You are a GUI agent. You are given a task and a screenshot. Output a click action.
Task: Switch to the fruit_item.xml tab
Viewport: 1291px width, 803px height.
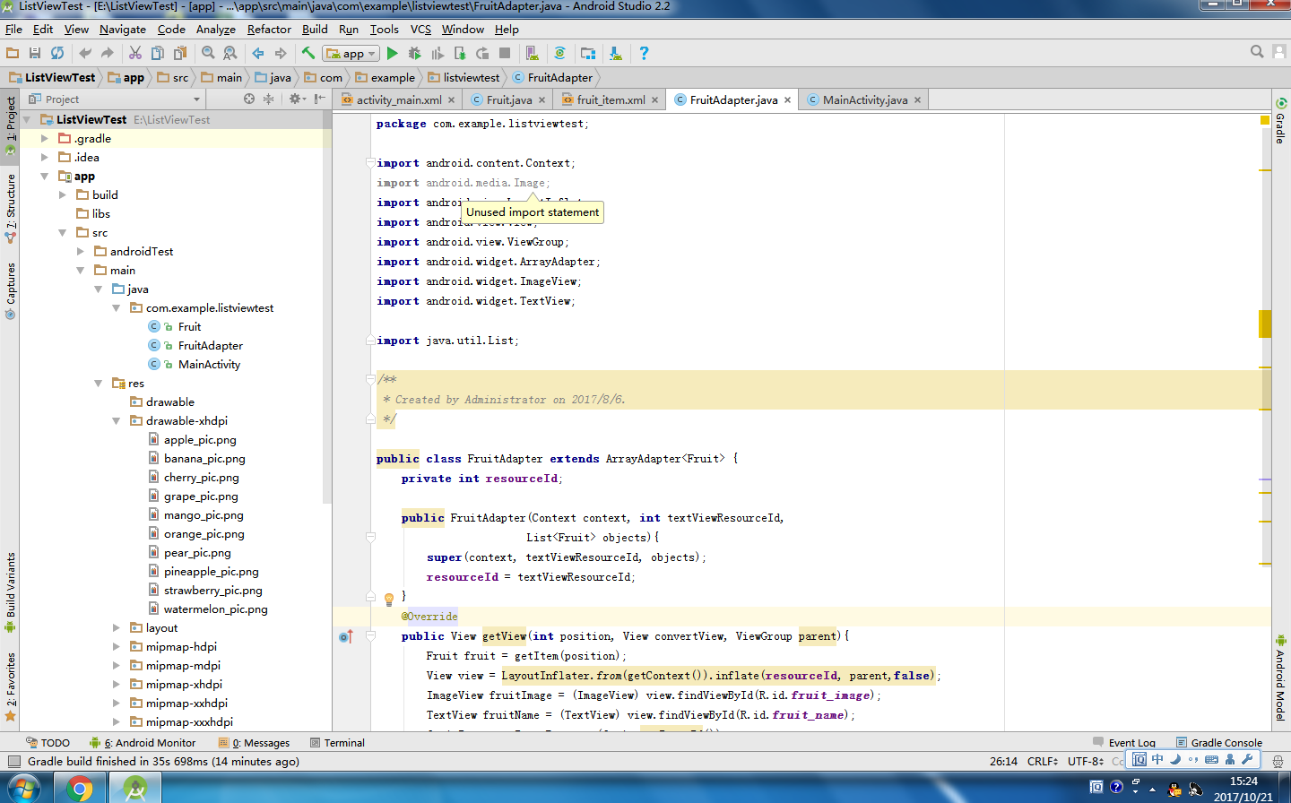click(x=611, y=100)
